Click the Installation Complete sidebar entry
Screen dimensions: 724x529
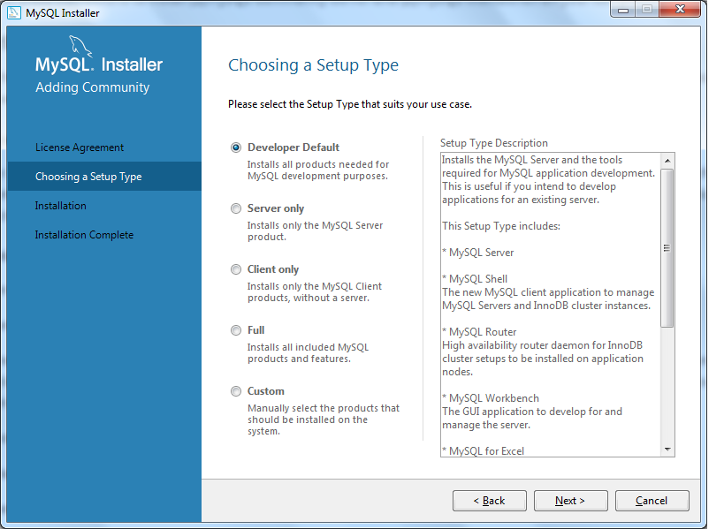[x=83, y=234]
